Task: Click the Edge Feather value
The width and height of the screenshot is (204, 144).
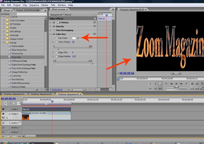Action: click(x=74, y=56)
